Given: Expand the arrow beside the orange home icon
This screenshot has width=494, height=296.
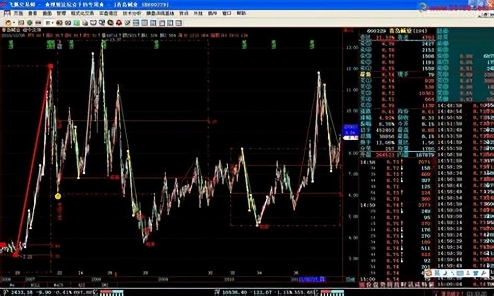Looking at the screenshot, I should [x=14, y=23].
